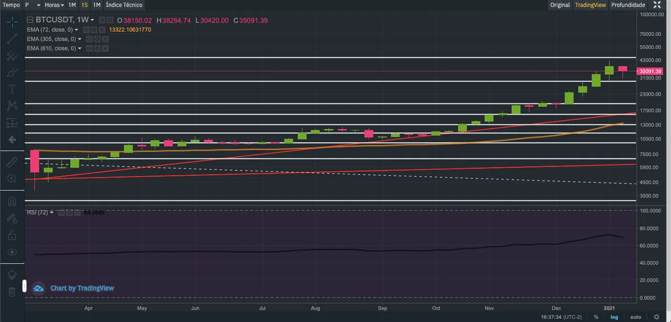Open EMA 610 settings gear
Image resolution: width=671 pixels, height=322 pixels.
click(x=98, y=48)
